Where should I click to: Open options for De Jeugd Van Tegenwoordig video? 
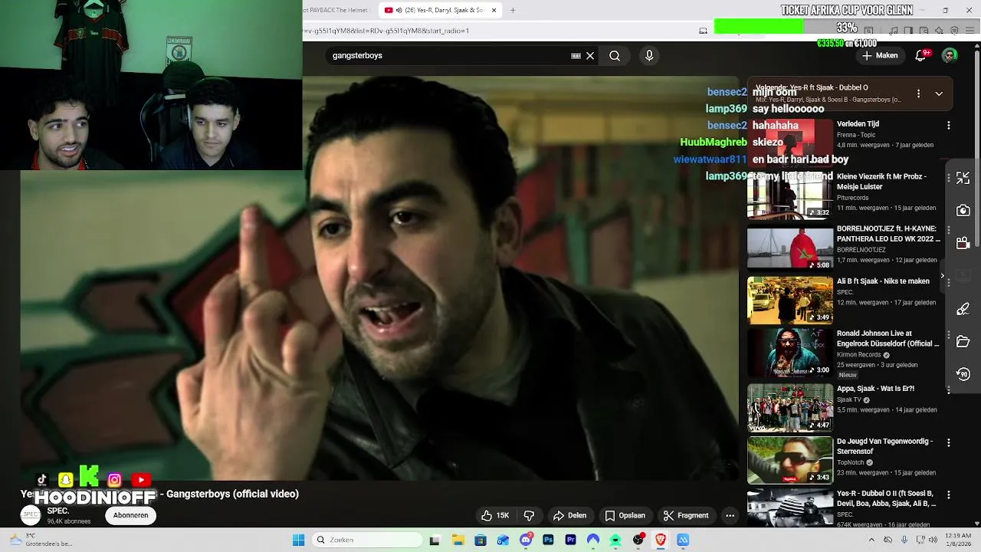[x=949, y=442]
